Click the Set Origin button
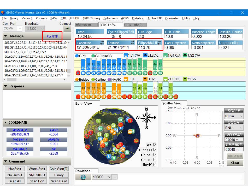 [x=235, y=156]
